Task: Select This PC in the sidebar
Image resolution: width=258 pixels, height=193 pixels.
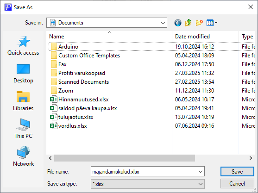Action: pyautogui.click(x=23, y=129)
